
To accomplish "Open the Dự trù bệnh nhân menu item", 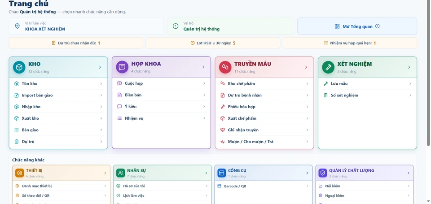I will point(264,95).
